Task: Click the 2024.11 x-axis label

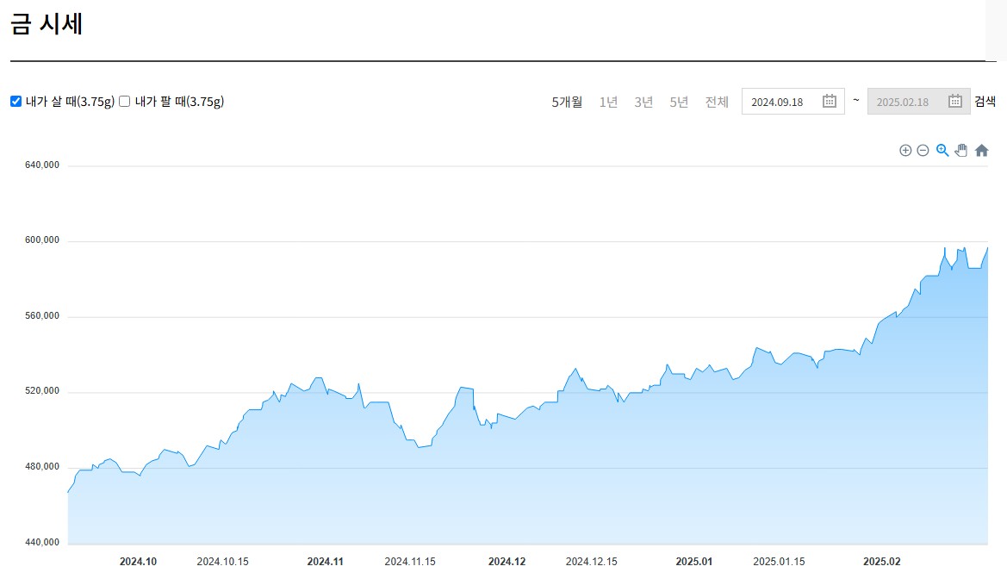Action: pyautogui.click(x=325, y=562)
